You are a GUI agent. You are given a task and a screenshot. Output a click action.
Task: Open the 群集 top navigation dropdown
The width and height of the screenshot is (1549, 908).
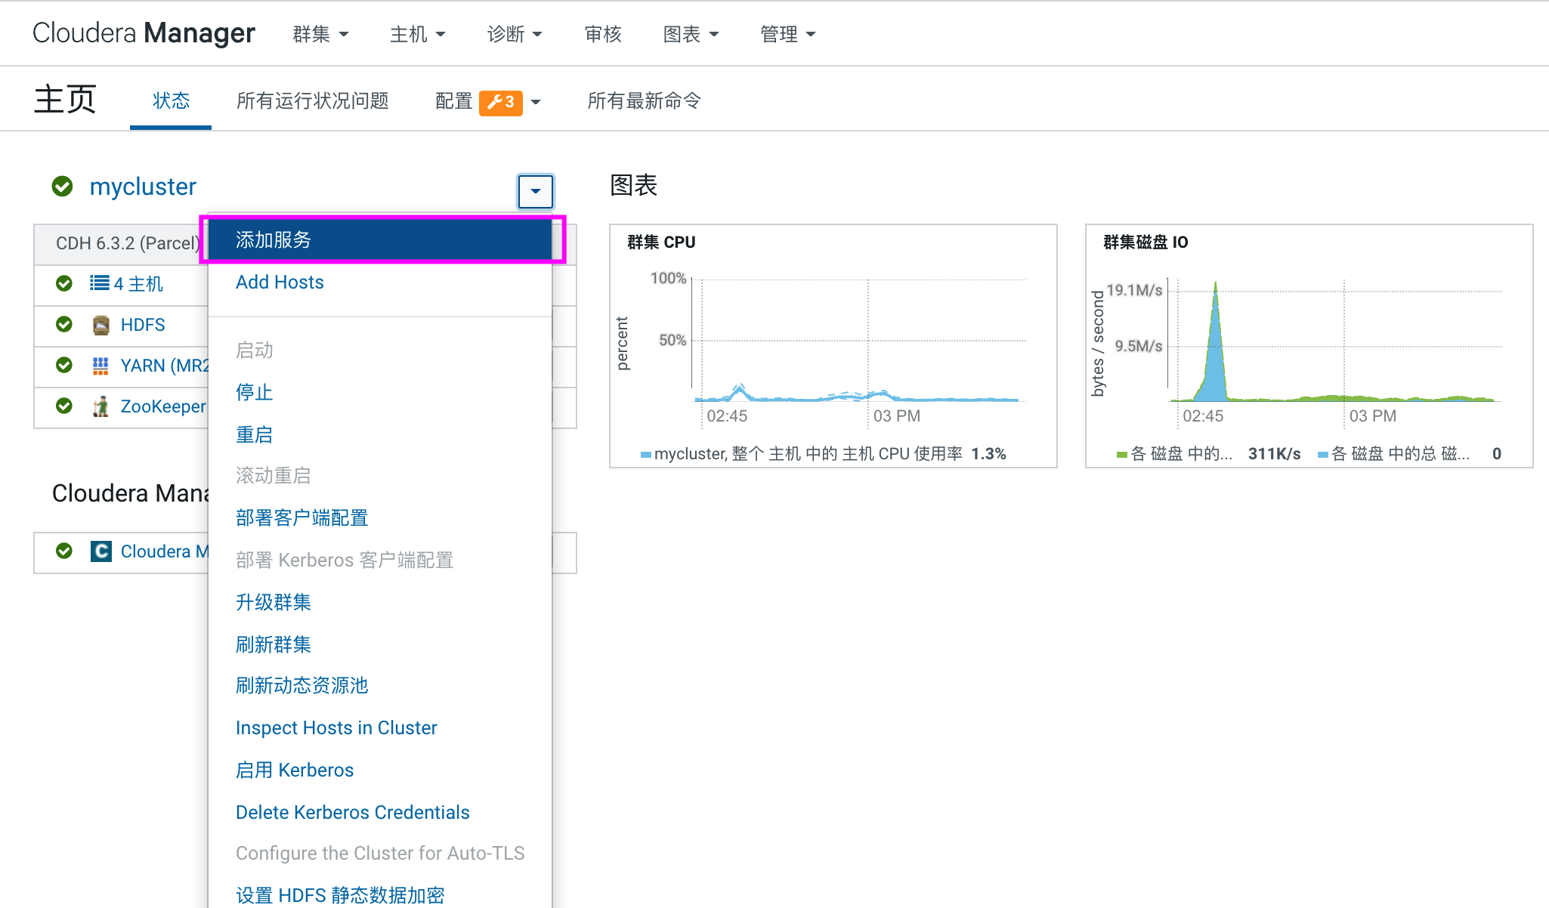(x=320, y=34)
